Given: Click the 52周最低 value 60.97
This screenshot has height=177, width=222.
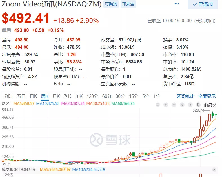Looking at the screenshot, I should point(30,62).
